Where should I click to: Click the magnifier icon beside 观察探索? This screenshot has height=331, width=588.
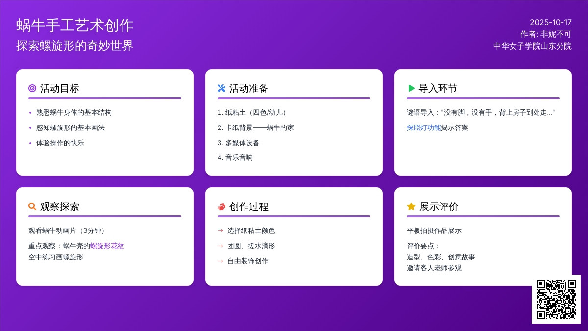32,206
